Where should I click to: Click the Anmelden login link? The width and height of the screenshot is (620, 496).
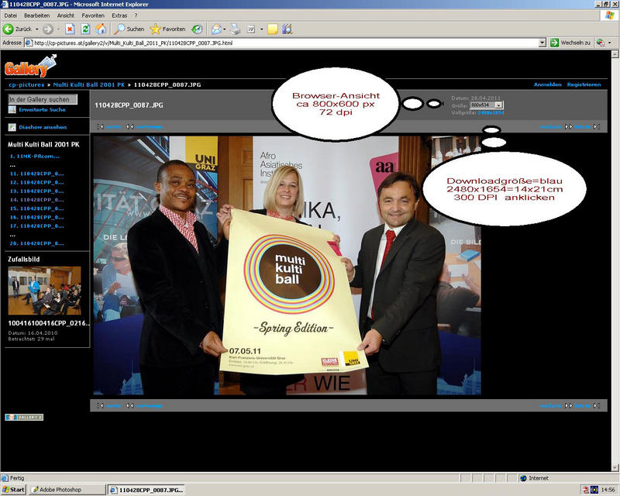pos(547,84)
